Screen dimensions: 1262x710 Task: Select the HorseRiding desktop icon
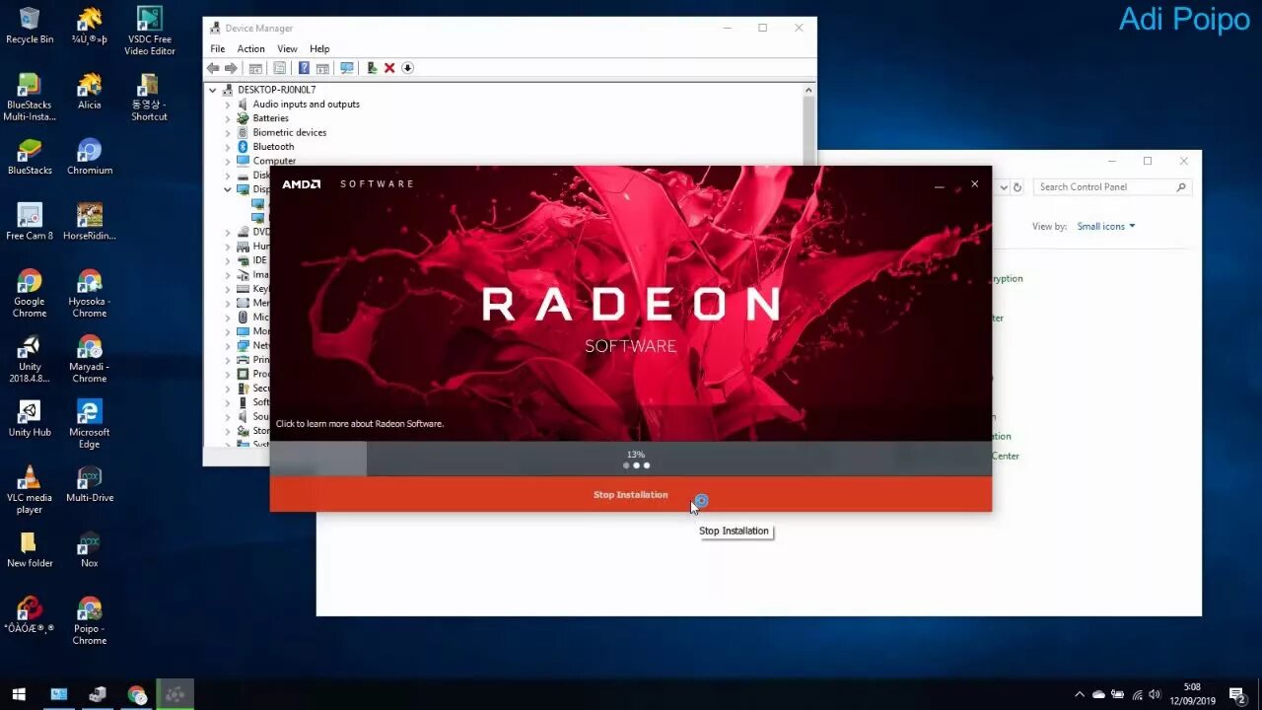click(x=90, y=222)
